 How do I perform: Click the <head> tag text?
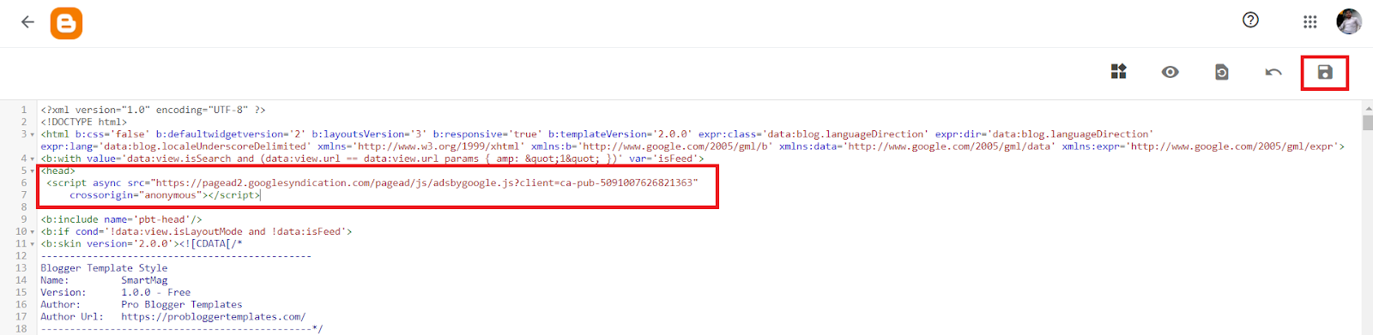pyautogui.click(x=57, y=170)
